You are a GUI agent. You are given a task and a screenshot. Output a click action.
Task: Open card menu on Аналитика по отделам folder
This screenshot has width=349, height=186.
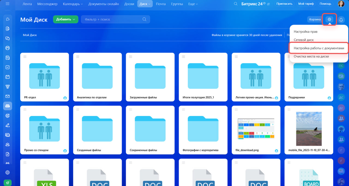77,56
